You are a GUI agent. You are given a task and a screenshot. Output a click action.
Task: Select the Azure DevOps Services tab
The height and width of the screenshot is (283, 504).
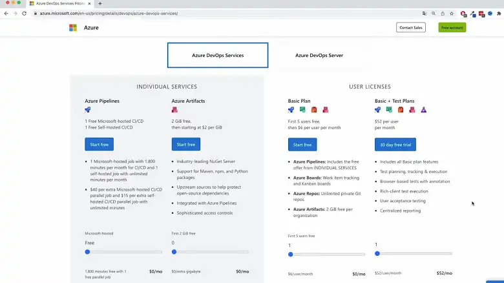[218, 56]
